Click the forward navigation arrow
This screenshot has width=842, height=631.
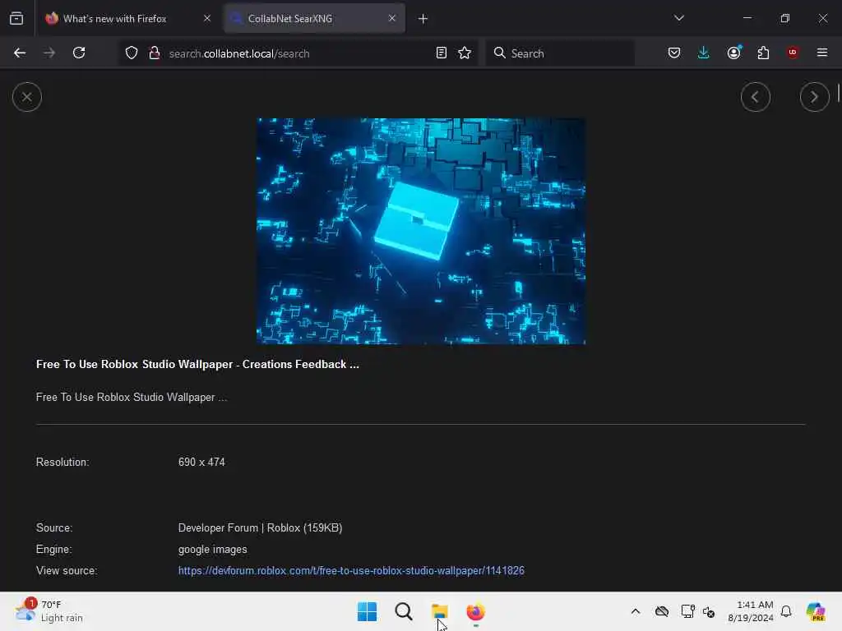point(49,53)
